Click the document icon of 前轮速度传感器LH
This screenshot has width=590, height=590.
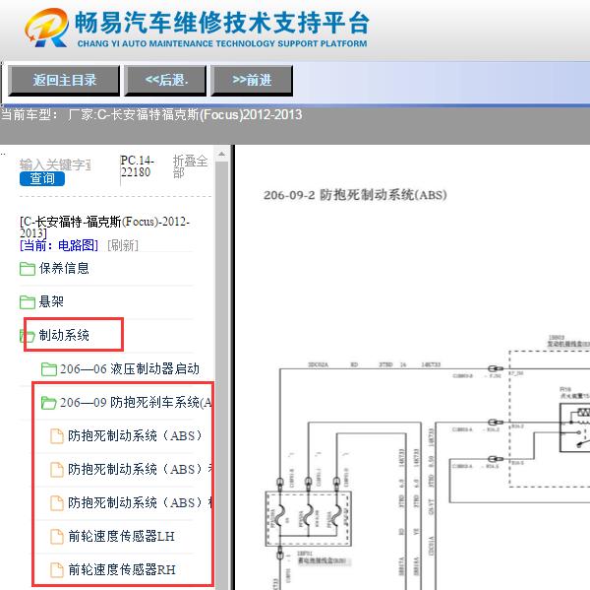point(57,537)
